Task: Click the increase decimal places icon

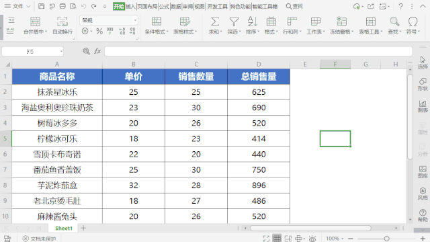Action: (122, 31)
